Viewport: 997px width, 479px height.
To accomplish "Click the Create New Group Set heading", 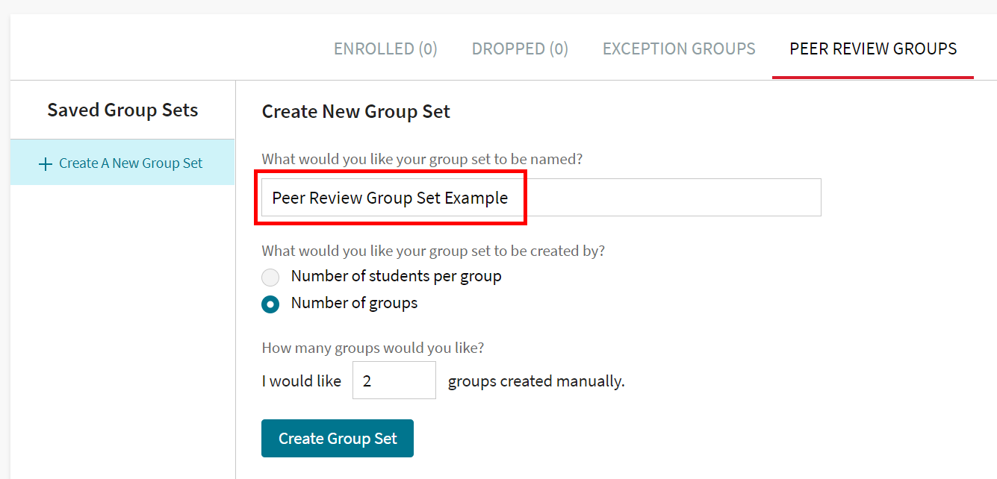I will click(x=355, y=111).
